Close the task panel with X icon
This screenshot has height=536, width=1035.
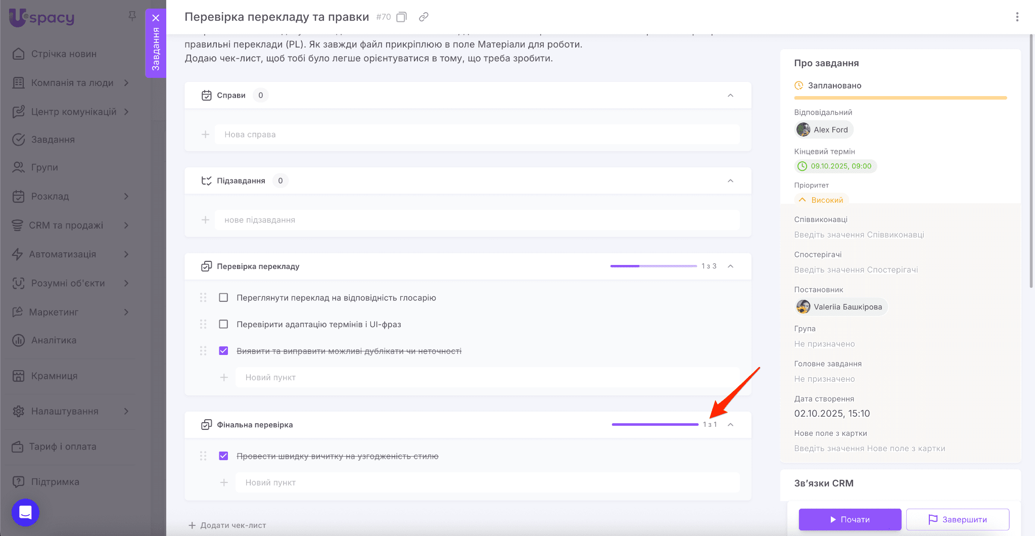tap(156, 18)
